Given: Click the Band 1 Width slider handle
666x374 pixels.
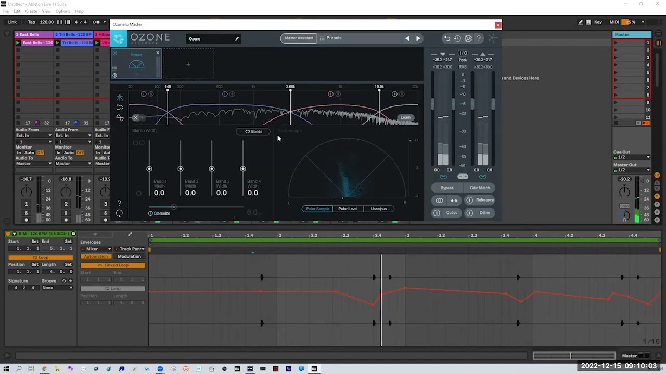Looking at the screenshot, I should pyautogui.click(x=149, y=169).
